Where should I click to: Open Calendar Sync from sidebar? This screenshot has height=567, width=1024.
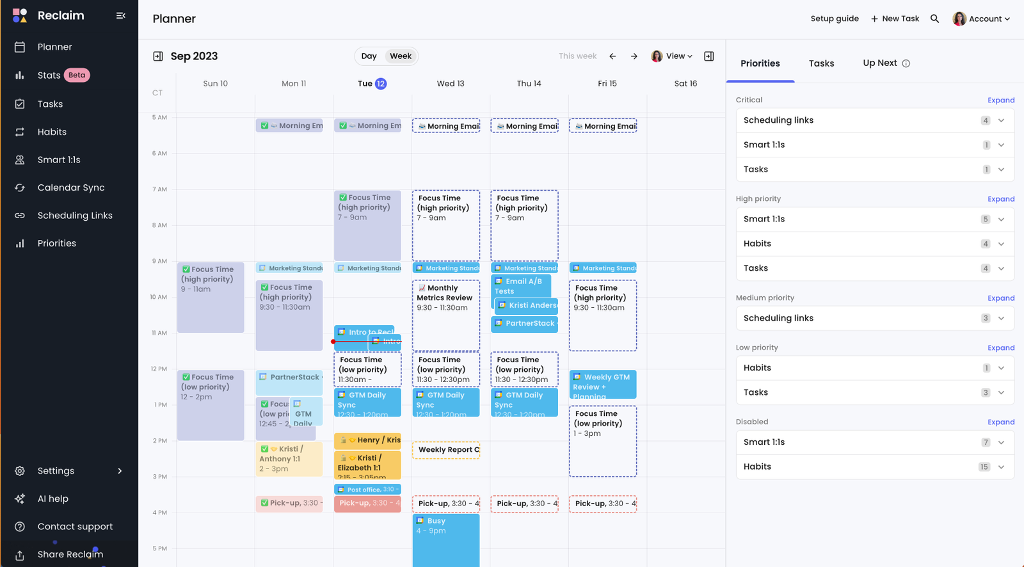pos(70,188)
